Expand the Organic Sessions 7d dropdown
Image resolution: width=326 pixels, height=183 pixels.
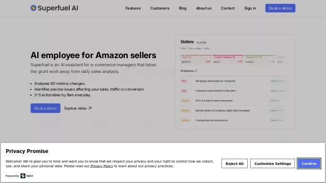point(242,57)
